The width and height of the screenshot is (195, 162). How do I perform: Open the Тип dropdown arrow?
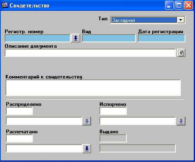pos(181,20)
